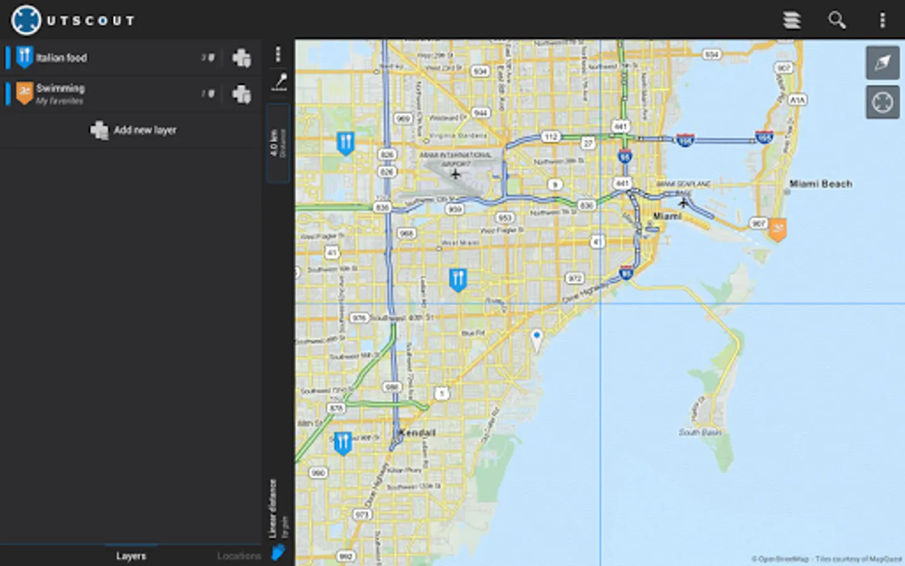Select the pin measurement tool icon
Viewport: 905px width, 566px height.
279,82
